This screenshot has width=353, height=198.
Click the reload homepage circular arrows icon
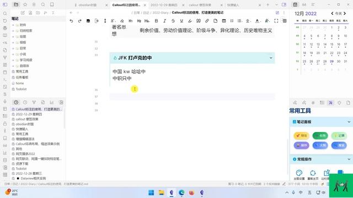(313, 173)
